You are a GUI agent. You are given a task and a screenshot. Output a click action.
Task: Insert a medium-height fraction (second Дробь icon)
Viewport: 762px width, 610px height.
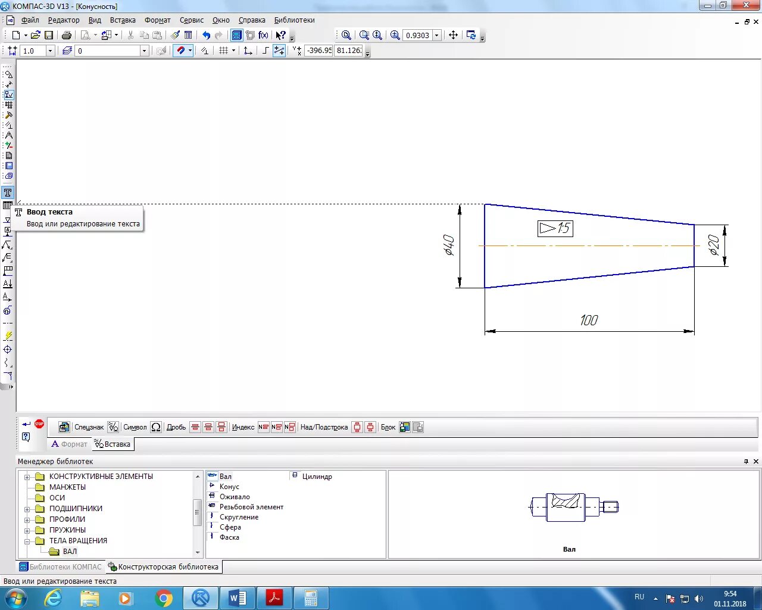click(208, 427)
